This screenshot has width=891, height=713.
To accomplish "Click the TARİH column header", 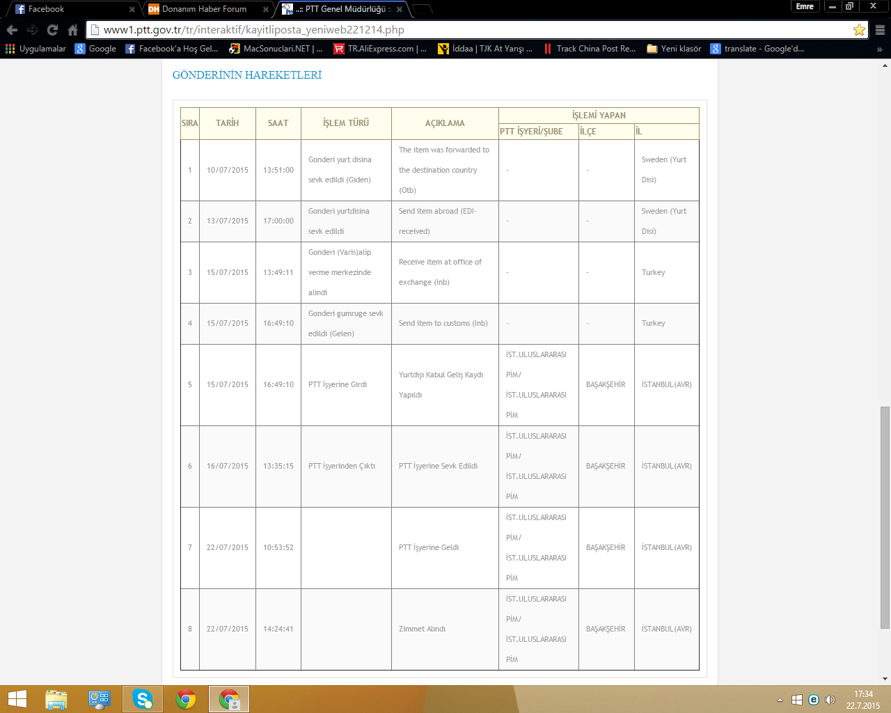I will 227,123.
